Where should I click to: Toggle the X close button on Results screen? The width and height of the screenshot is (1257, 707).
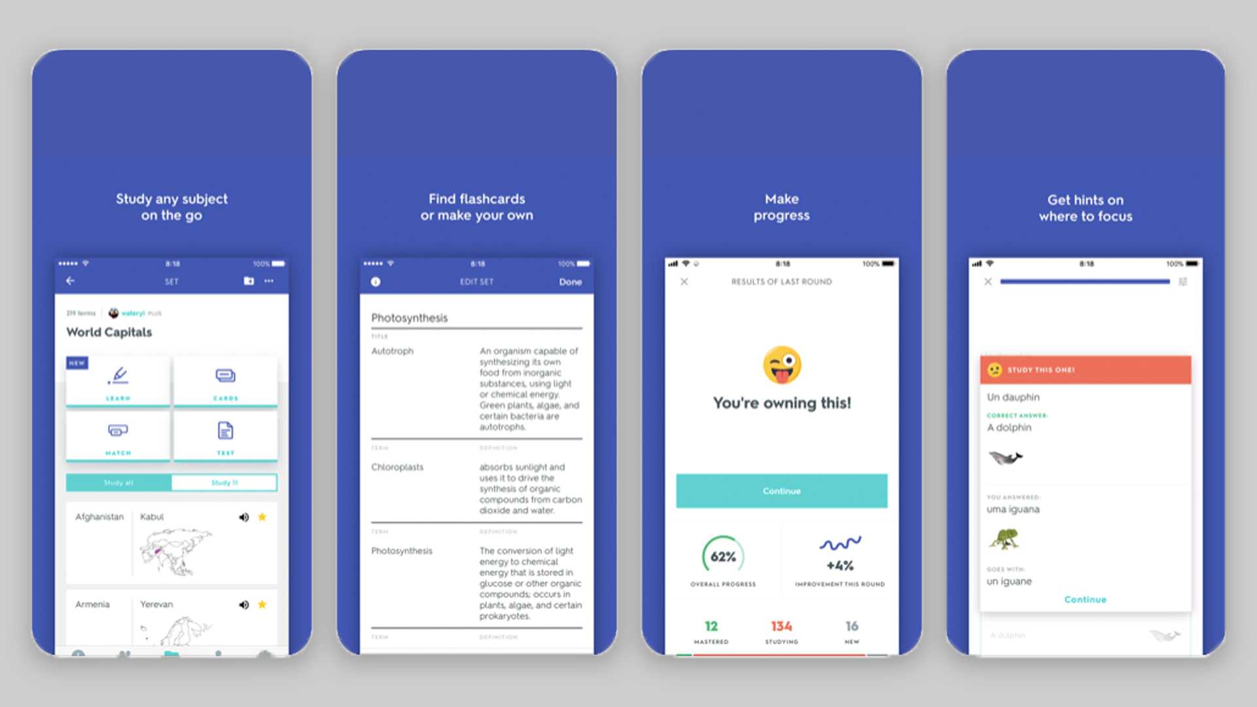683,282
